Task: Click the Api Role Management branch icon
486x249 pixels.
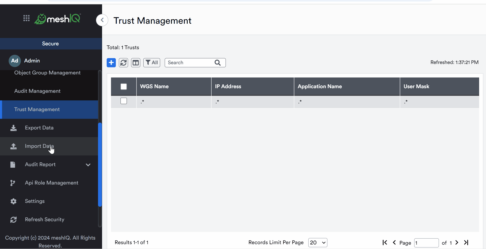Action: tap(12, 183)
